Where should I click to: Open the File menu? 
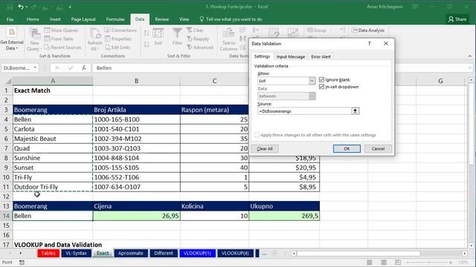tap(10, 19)
